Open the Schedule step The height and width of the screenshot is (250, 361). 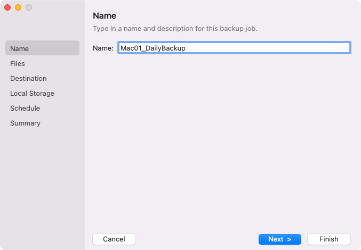(x=25, y=108)
